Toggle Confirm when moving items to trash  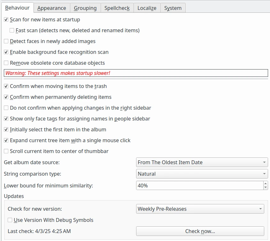(6, 86)
